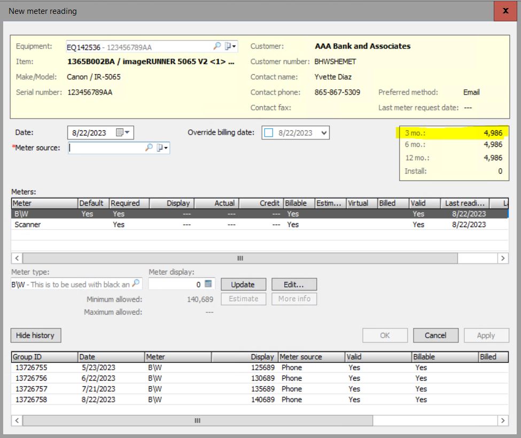Click the Default column header
This screenshot has height=438, width=521.
tap(94, 203)
